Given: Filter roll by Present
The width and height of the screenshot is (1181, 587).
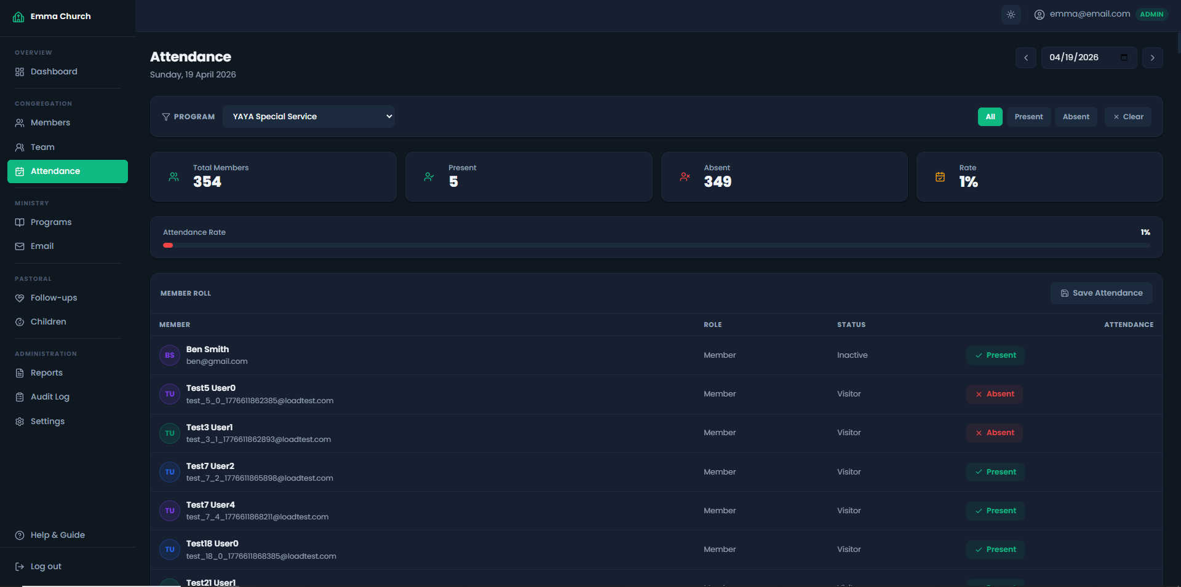Looking at the screenshot, I should point(1028,117).
